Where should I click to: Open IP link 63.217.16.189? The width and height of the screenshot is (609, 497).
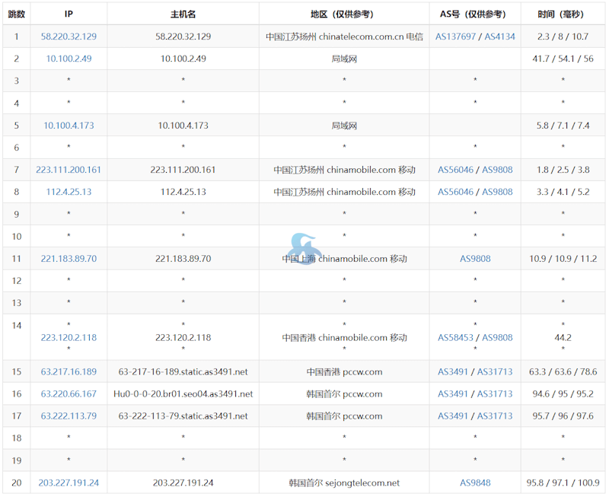pos(69,371)
